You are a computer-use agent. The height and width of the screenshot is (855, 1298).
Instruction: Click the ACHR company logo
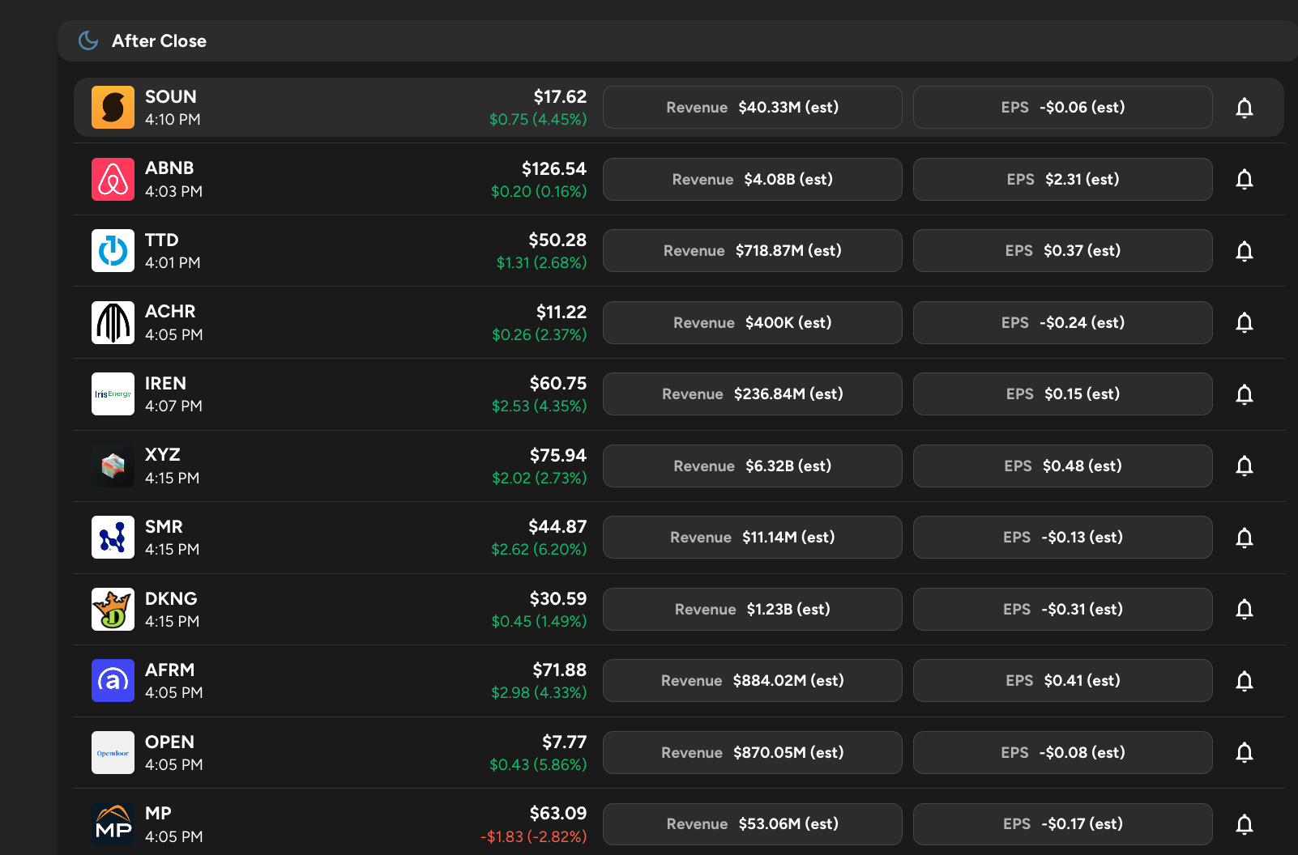113,322
